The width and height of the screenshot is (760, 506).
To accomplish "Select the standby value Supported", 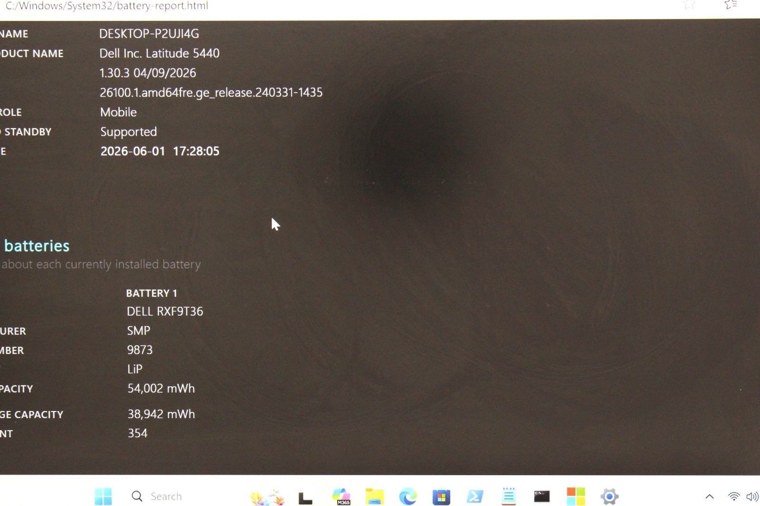I will point(128,132).
